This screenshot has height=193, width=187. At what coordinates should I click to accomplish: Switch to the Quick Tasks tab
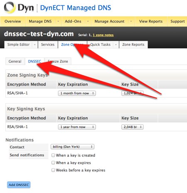[x=100, y=45]
